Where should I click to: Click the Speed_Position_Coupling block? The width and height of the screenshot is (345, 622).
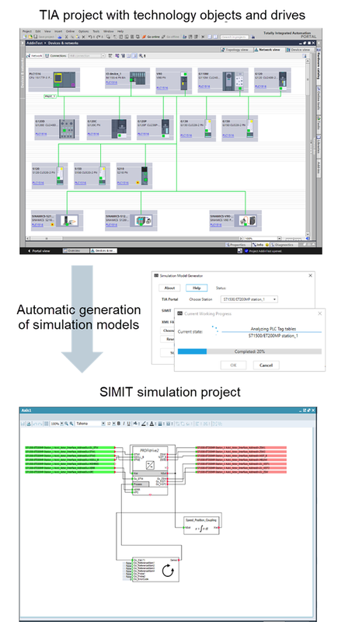[x=201, y=525]
